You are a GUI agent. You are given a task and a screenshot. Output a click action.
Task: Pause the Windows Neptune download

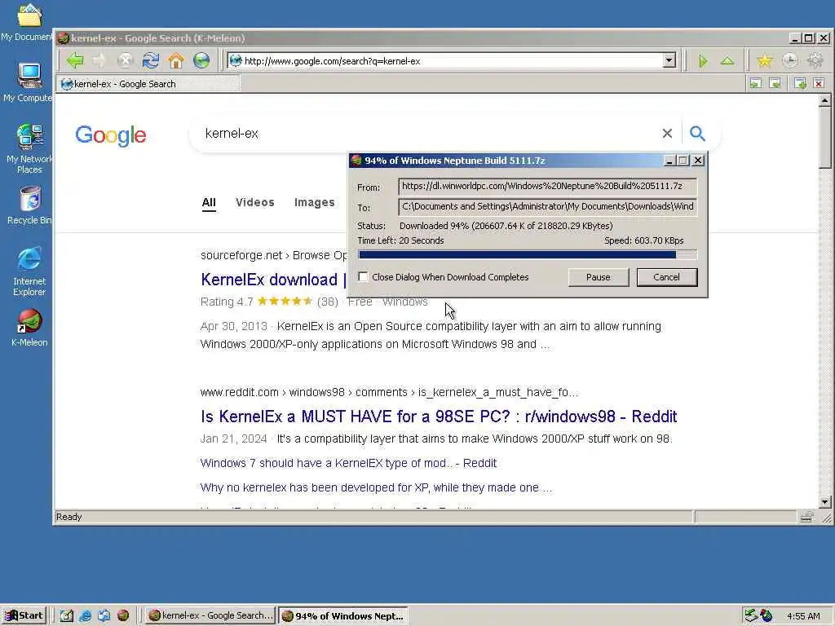[598, 277]
